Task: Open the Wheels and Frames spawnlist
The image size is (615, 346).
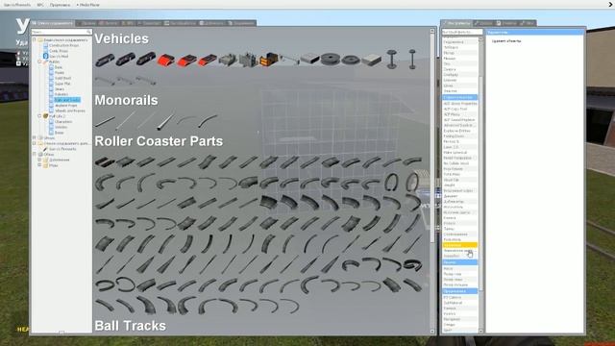Action: click(70, 111)
